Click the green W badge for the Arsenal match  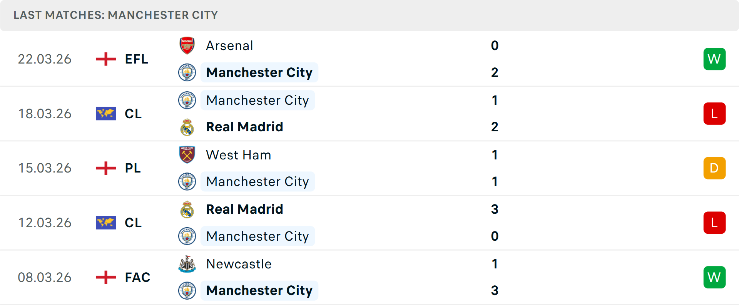click(x=714, y=59)
